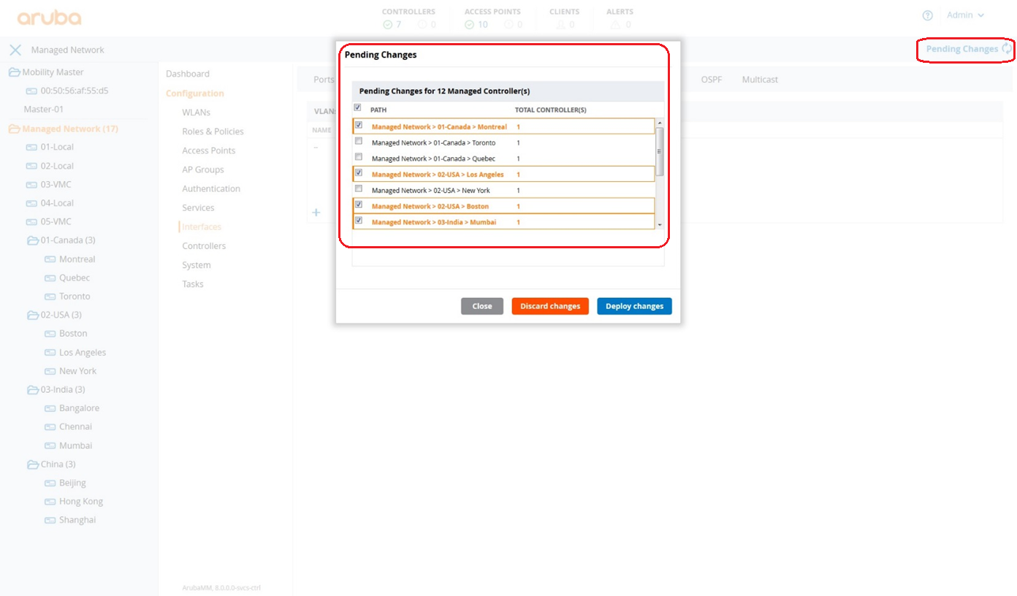
Task: Switch to the Multicast tab
Action: 760,80
